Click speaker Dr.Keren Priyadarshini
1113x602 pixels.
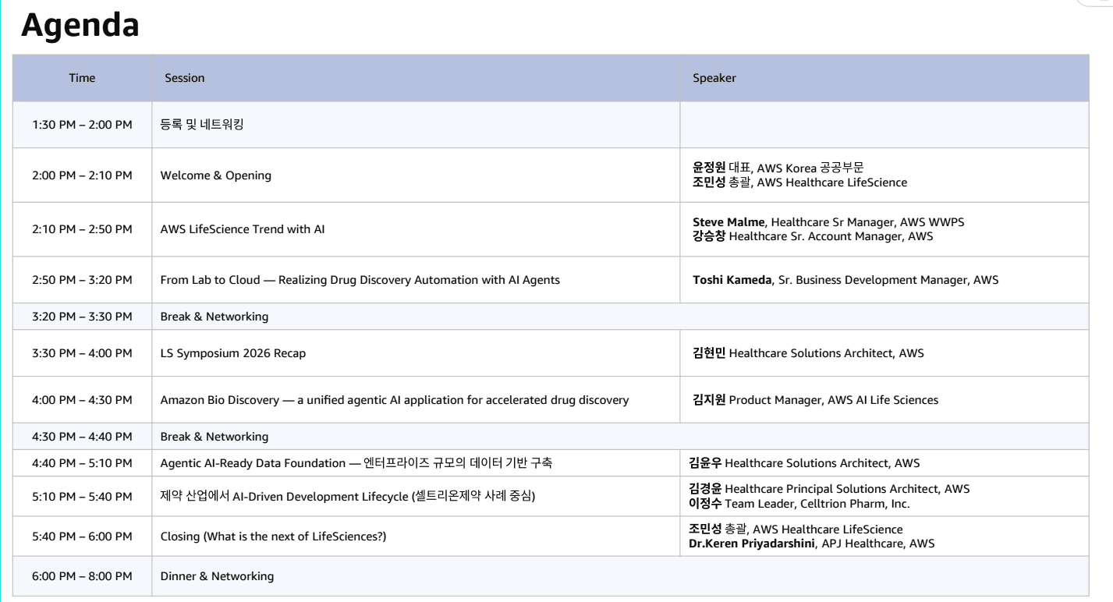tap(812, 544)
